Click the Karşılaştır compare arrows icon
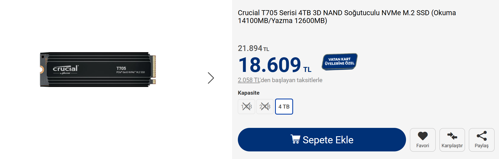The image size is (499, 159). [452, 136]
